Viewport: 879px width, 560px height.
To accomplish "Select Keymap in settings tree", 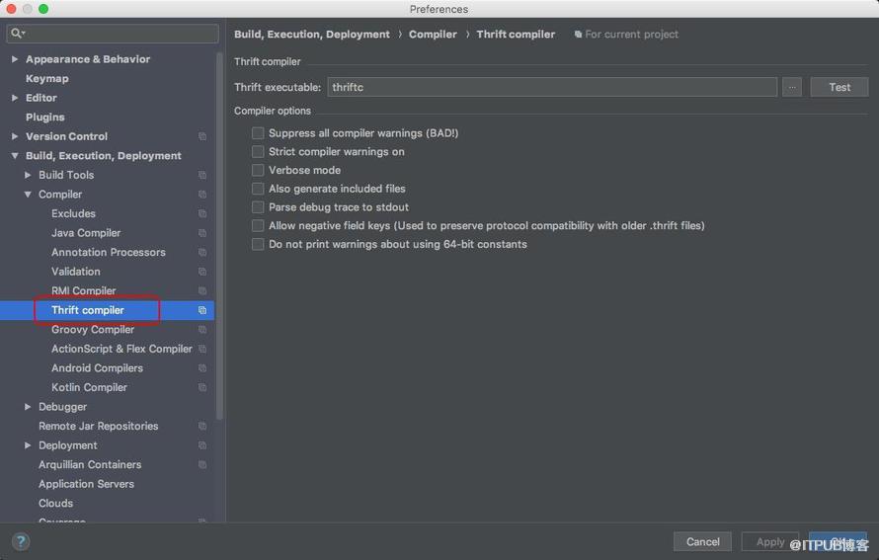I will 47,78.
